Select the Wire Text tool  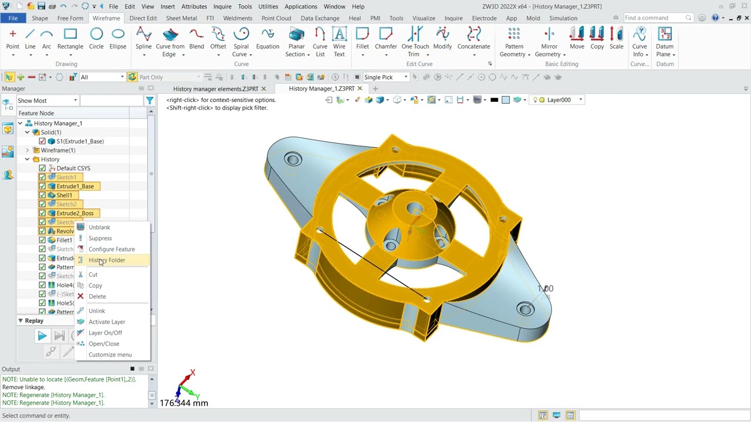[339, 42]
